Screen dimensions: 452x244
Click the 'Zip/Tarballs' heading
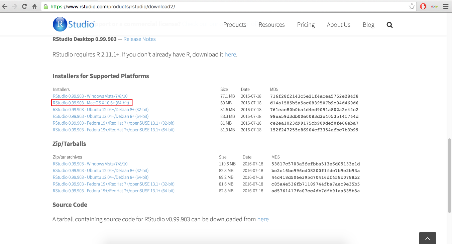69,144
